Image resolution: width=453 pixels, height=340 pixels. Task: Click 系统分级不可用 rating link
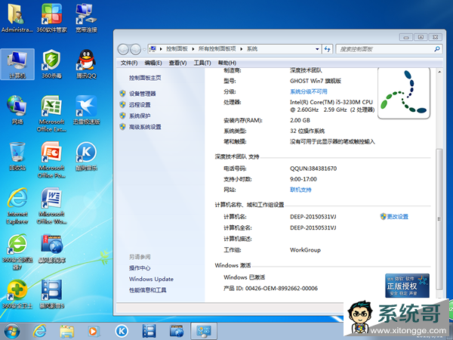click(x=309, y=91)
